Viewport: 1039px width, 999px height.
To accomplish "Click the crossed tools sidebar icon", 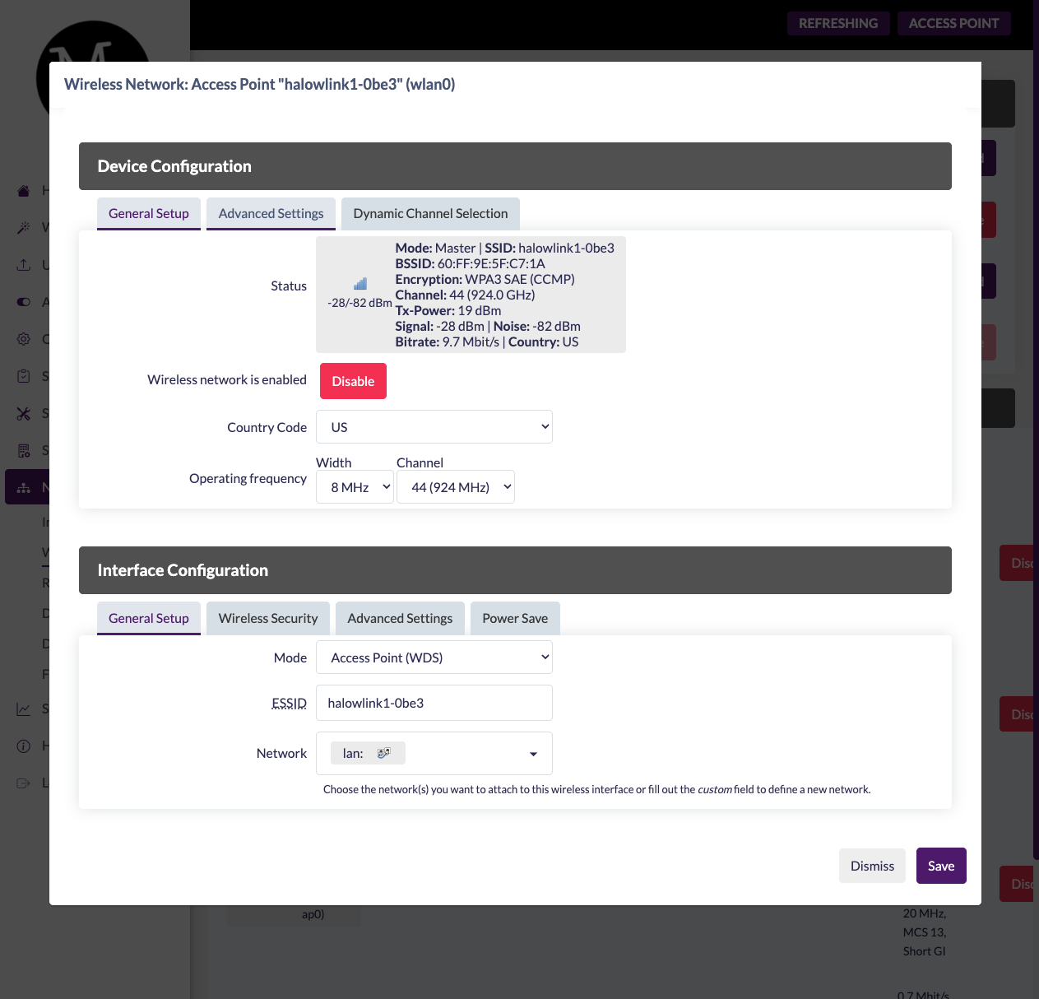I will pyautogui.click(x=24, y=413).
